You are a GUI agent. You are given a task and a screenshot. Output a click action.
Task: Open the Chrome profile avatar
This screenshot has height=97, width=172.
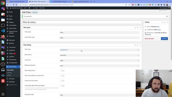click(x=167, y=5)
